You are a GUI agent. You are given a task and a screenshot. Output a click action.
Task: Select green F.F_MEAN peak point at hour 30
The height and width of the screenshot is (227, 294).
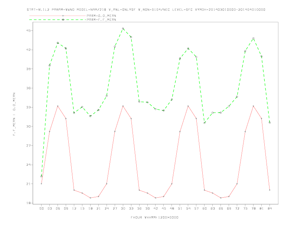click(123, 29)
